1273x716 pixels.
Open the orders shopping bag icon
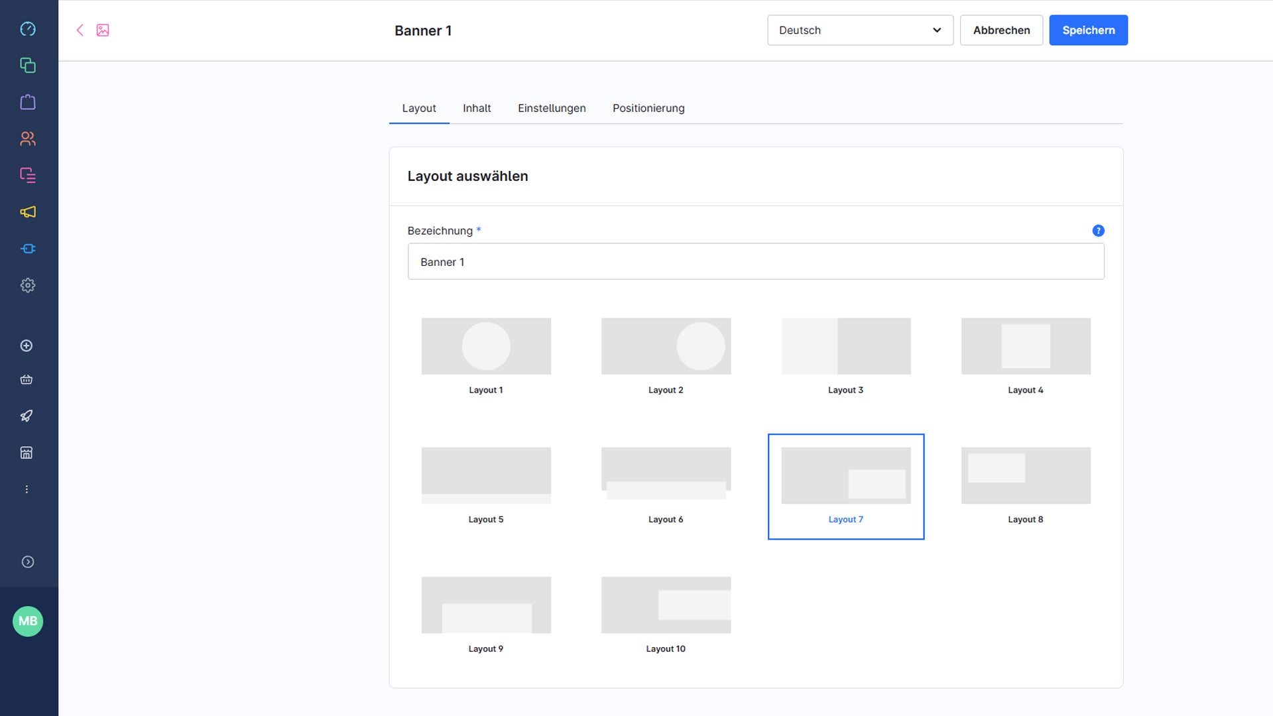28,102
